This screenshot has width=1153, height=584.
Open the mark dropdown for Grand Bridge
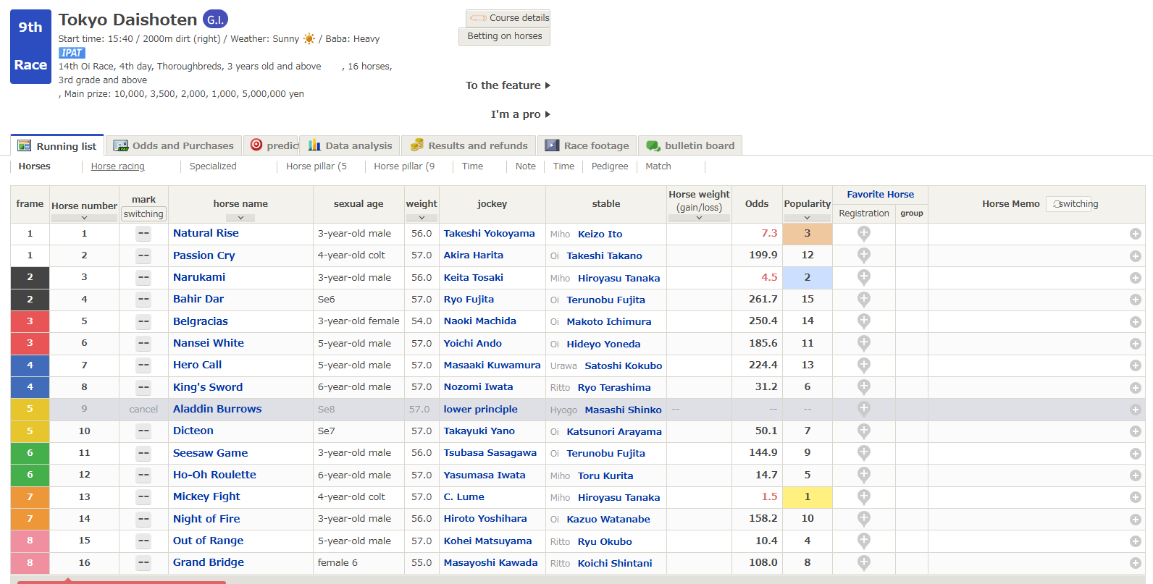(143, 563)
